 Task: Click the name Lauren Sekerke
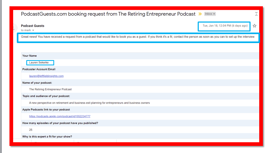coord(39,63)
